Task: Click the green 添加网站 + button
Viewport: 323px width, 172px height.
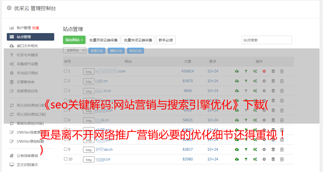Action: pos(74,40)
